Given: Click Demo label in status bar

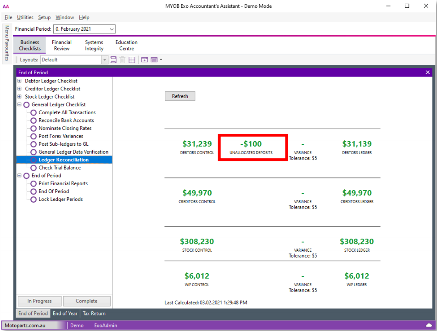Looking at the screenshot, I should coord(77,325).
